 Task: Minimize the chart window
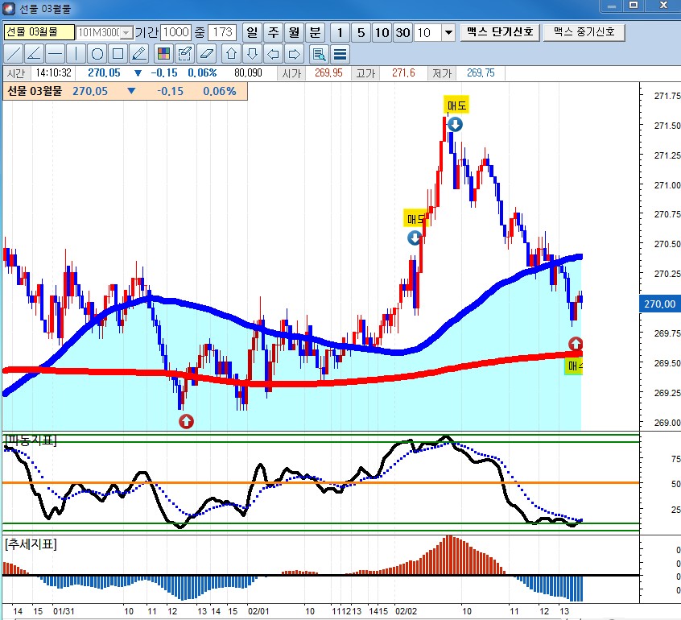click(612, 5)
